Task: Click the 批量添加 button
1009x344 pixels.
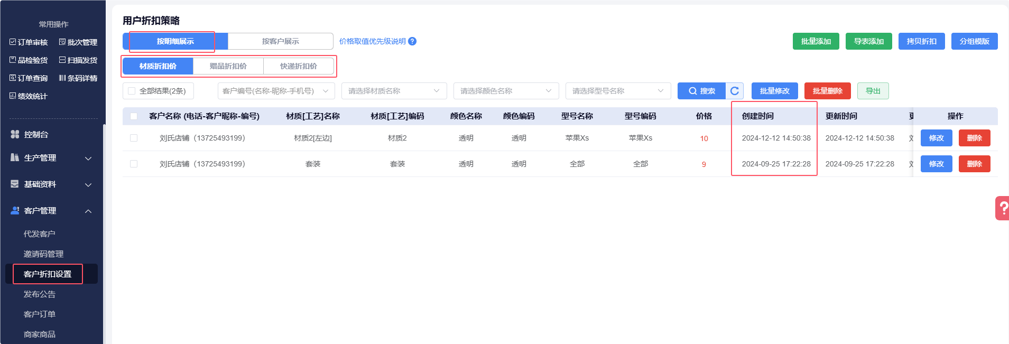Action: (816, 41)
